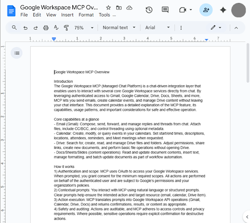This screenshot has width=250, height=223.
Task: Open the File menu
Action: (x=24, y=15)
